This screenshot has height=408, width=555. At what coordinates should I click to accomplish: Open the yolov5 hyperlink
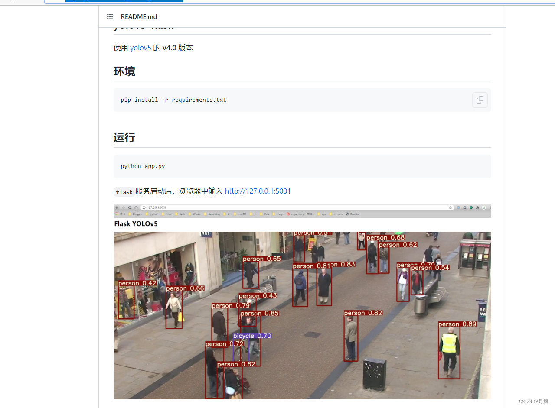click(x=140, y=48)
